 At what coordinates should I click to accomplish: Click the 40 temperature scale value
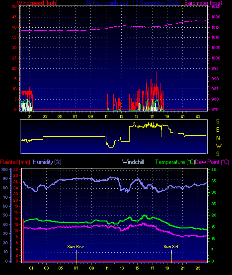click(214, 169)
